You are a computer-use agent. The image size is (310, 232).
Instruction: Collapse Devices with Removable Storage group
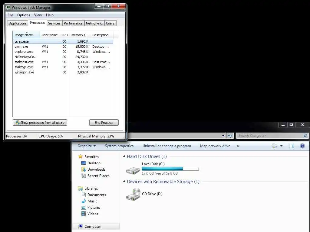124,182
